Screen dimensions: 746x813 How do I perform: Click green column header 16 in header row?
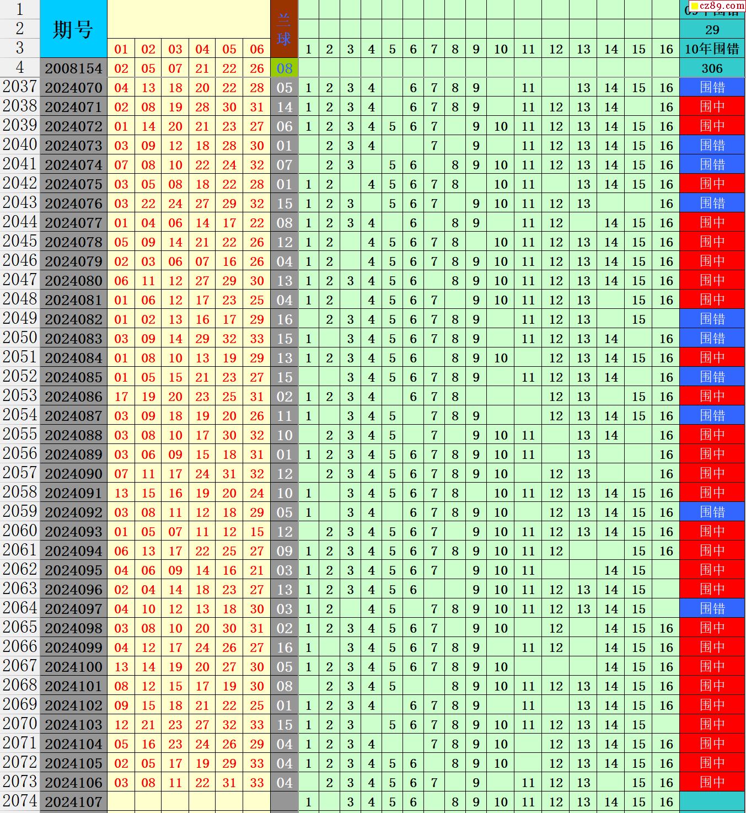[666, 49]
